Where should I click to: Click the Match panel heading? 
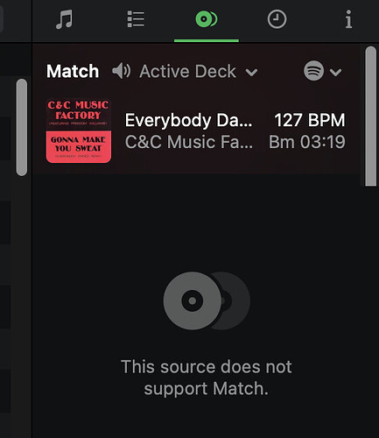73,71
